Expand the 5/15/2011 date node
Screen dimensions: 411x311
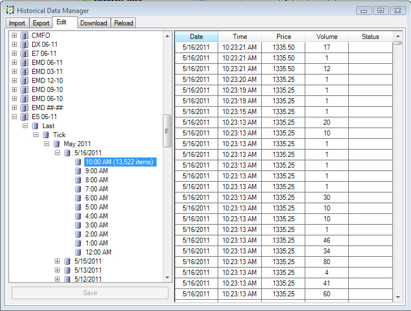pos(58,261)
